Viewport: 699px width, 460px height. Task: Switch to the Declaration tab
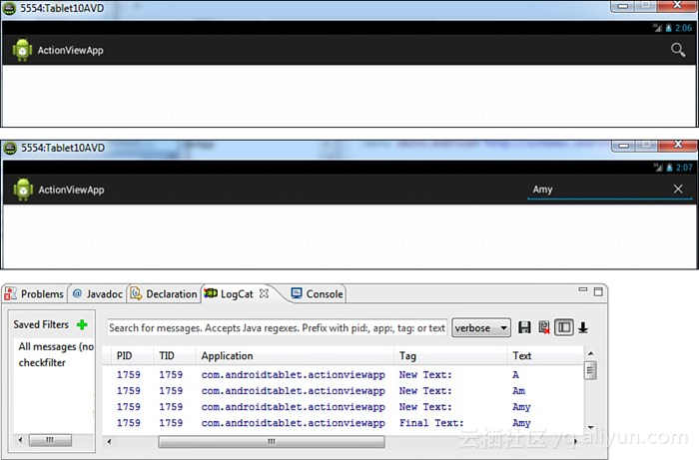(164, 294)
